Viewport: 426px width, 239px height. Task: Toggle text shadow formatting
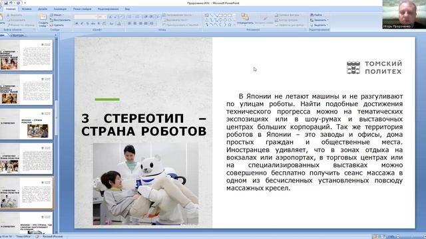click(x=99, y=24)
